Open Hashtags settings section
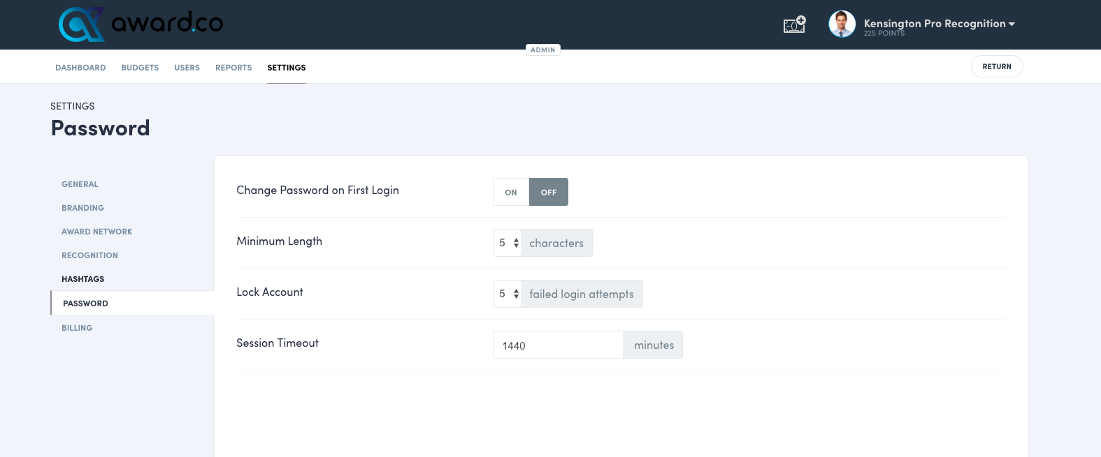The width and height of the screenshot is (1101, 457). tap(82, 279)
